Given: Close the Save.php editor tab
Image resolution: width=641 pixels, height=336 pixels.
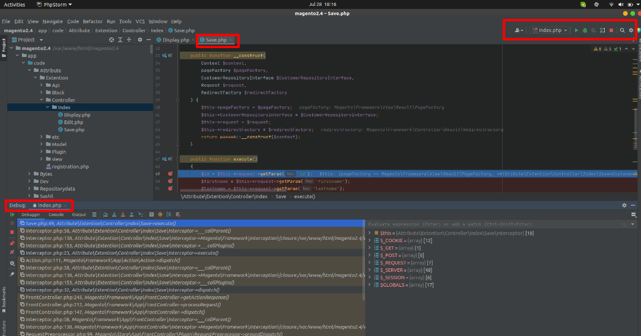Looking at the screenshot, I should tap(231, 40).
